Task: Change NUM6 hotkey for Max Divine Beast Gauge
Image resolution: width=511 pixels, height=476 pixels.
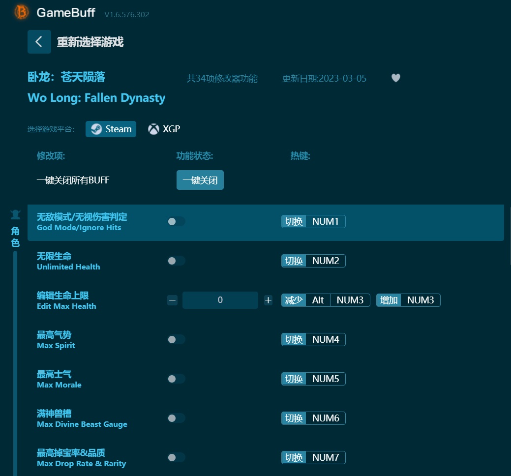Action: tap(313, 418)
